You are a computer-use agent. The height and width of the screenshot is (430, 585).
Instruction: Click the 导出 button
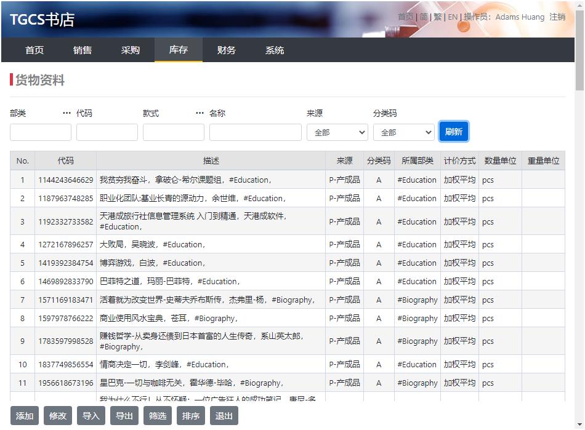coord(124,415)
